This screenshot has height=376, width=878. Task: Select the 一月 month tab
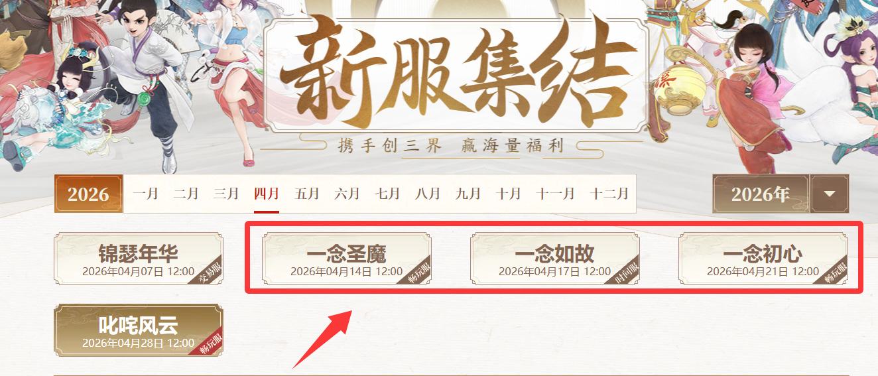tap(145, 194)
